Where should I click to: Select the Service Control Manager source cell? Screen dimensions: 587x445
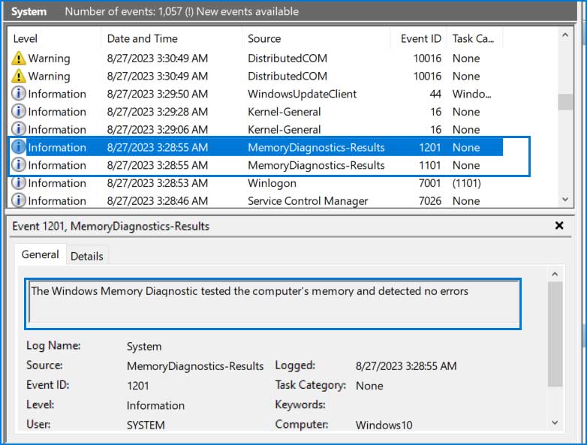[x=308, y=201]
